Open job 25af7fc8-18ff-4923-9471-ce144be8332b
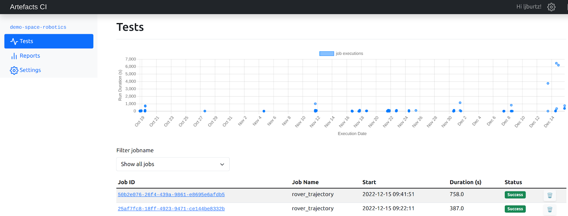The height and width of the screenshot is (216, 568). [x=171, y=209]
